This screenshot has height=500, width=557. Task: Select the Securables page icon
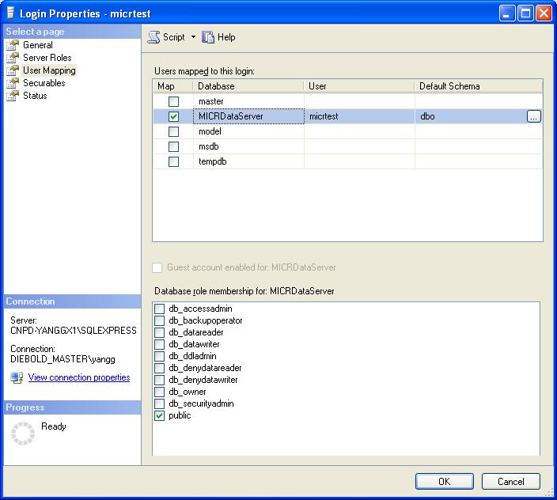click(13, 83)
